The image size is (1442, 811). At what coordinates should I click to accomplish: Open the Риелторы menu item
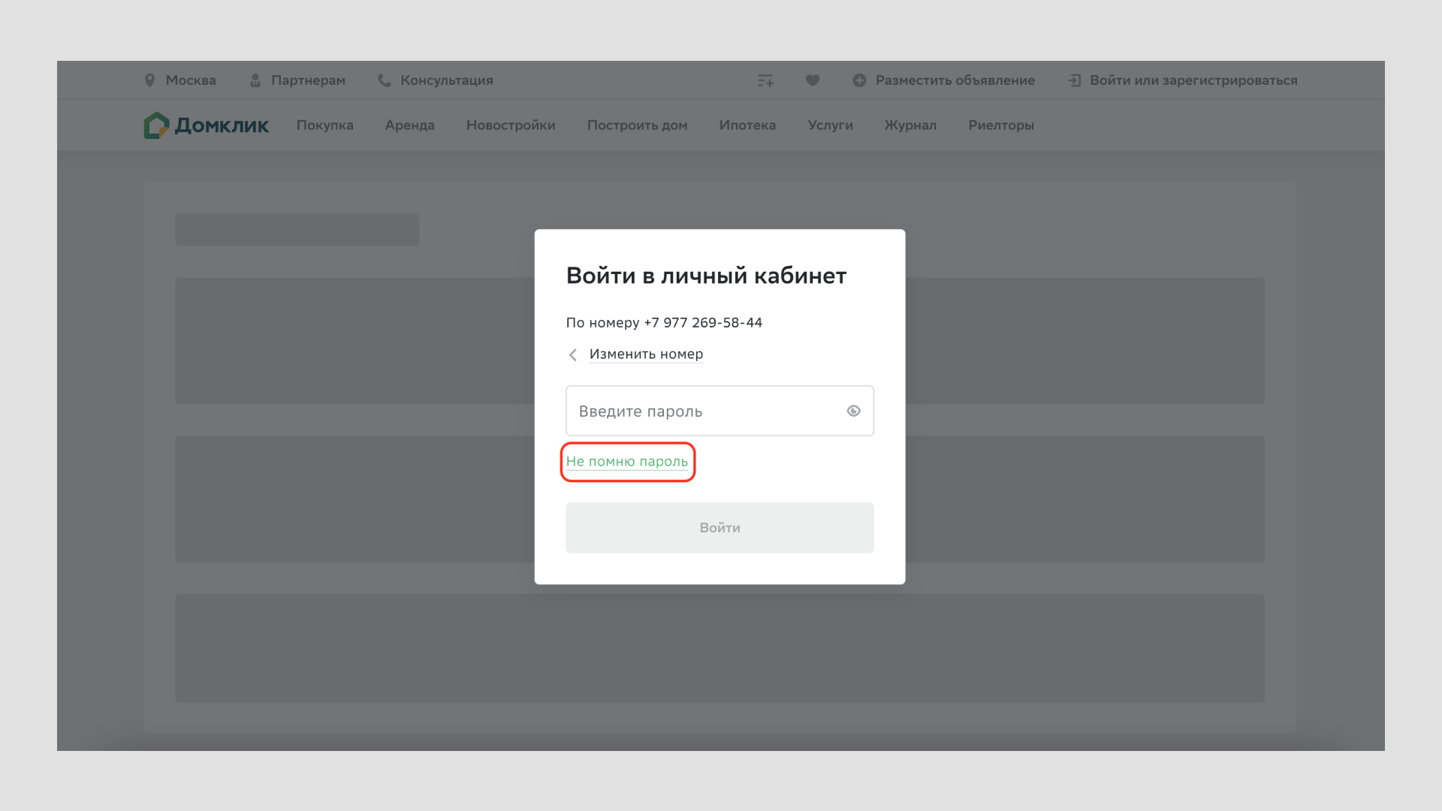[x=1001, y=125]
